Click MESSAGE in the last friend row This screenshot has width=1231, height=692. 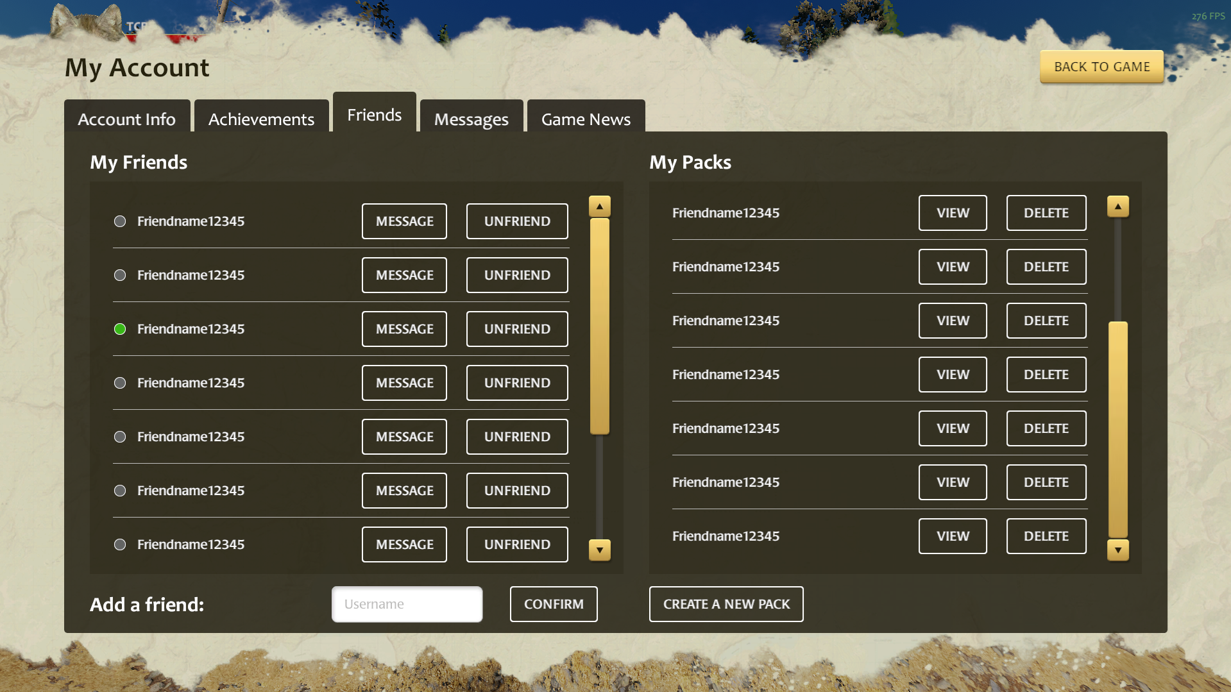[x=404, y=544]
